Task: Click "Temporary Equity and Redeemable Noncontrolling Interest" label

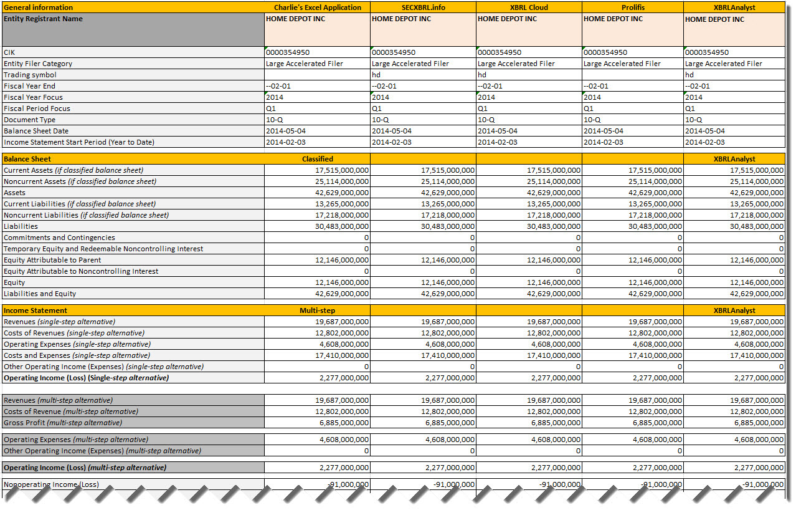Action: pyautogui.click(x=133, y=249)
